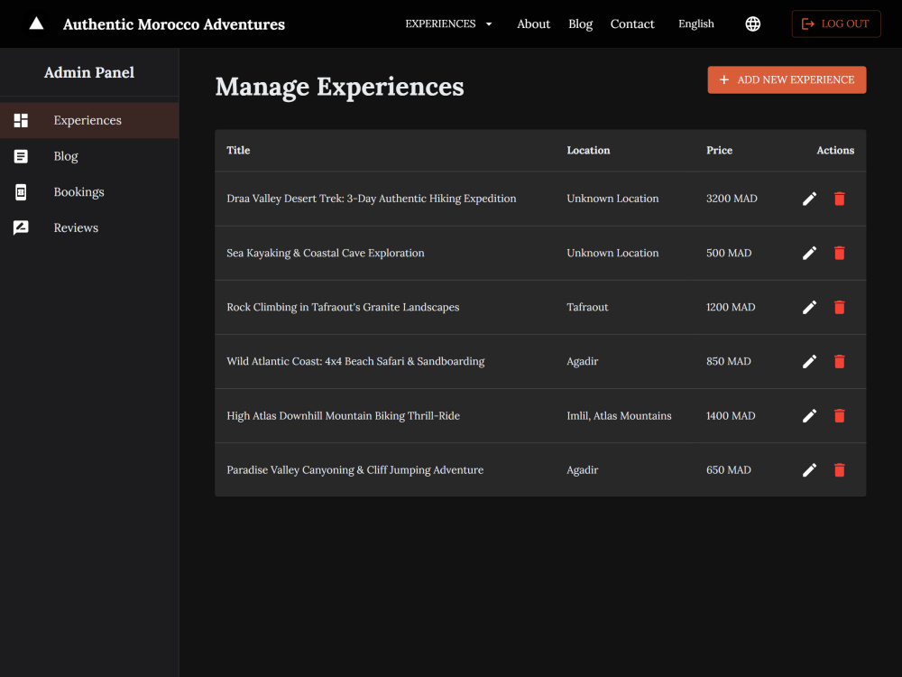Viewport: 902px width, 677px height.
Task: Click 'Agadir' in the Wild Atlantic Coast row
Action: 582,361
